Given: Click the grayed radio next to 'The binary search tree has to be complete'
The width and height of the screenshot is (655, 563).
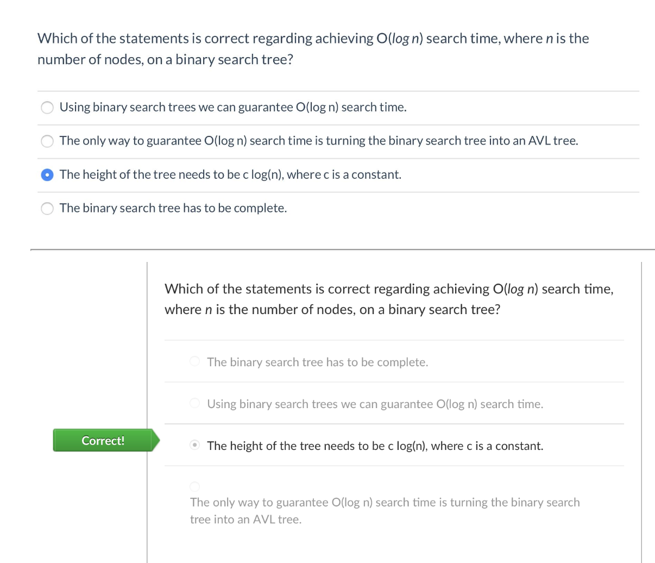Looking at the screenshot, I should tap(194, 361).
